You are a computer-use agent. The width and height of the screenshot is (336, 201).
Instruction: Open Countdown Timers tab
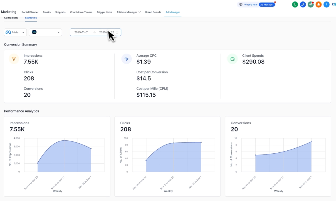pos(81,12)
